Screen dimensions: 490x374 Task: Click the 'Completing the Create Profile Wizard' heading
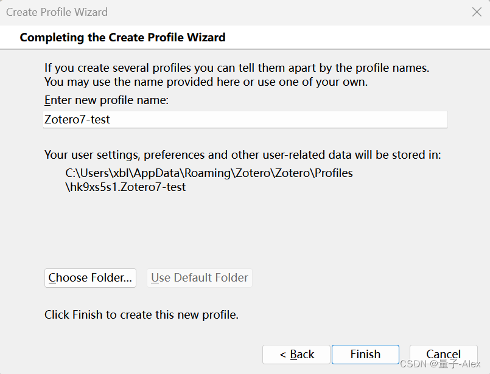122,38
